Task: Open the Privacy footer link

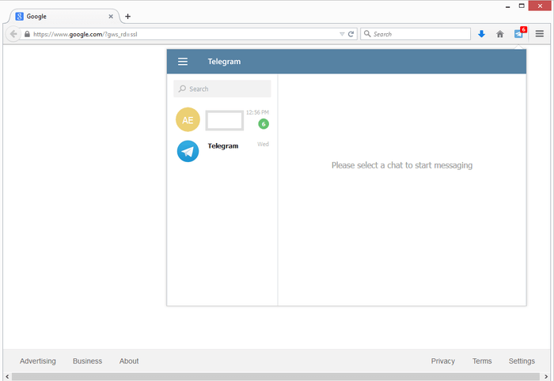Action: point(442,361)
